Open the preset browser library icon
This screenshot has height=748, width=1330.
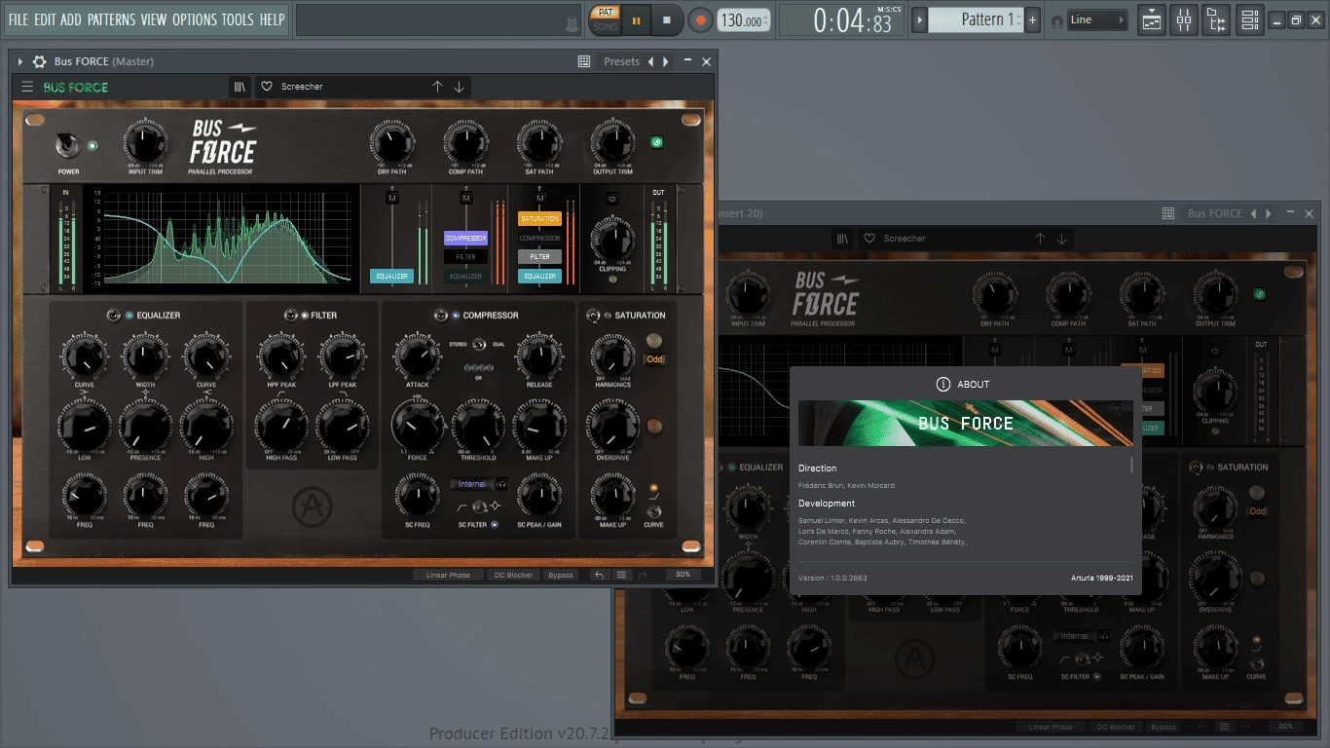pos(240,87)
